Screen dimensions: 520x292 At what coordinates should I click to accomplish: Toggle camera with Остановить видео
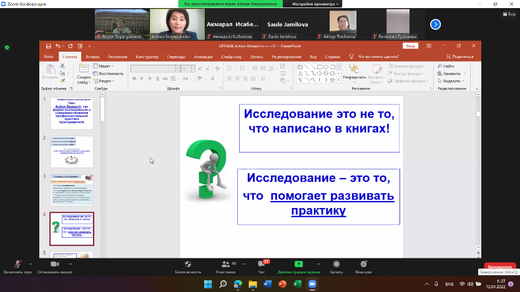tap(52, 265)
